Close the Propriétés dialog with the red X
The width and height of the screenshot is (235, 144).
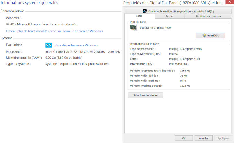[230, 2]
